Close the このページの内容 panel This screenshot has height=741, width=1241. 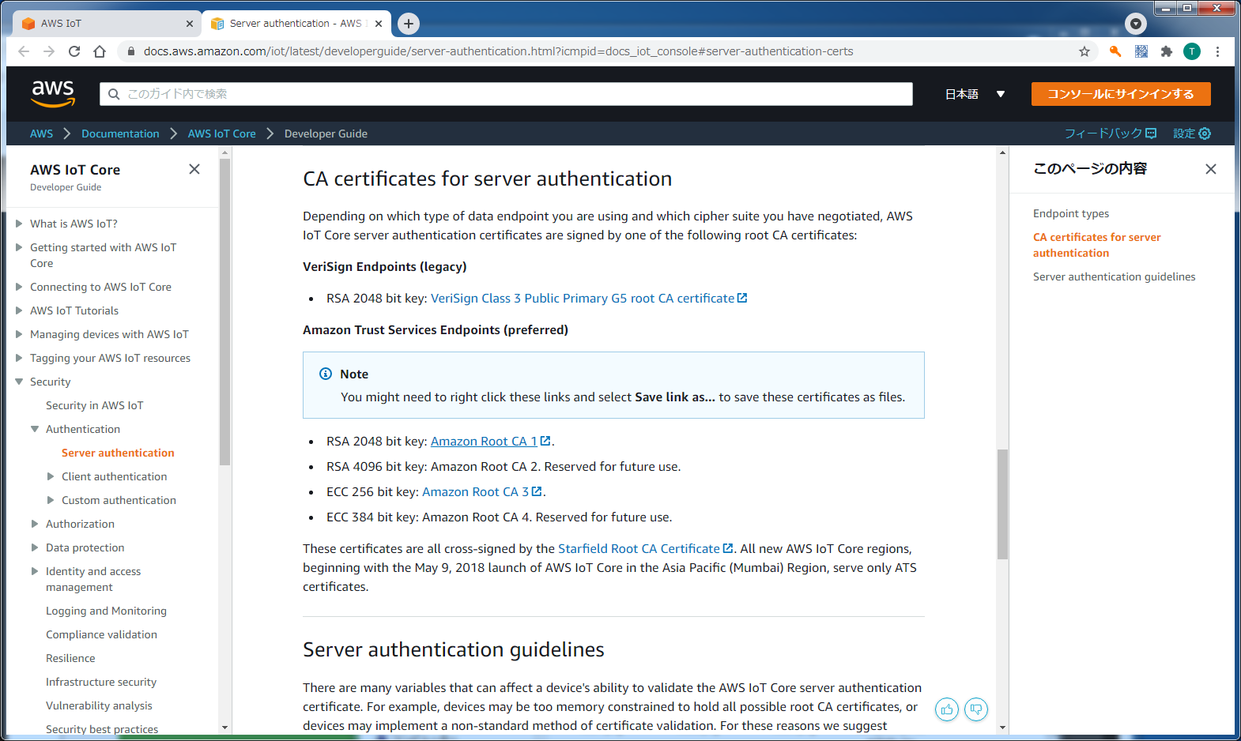[x=1210, y=169]
